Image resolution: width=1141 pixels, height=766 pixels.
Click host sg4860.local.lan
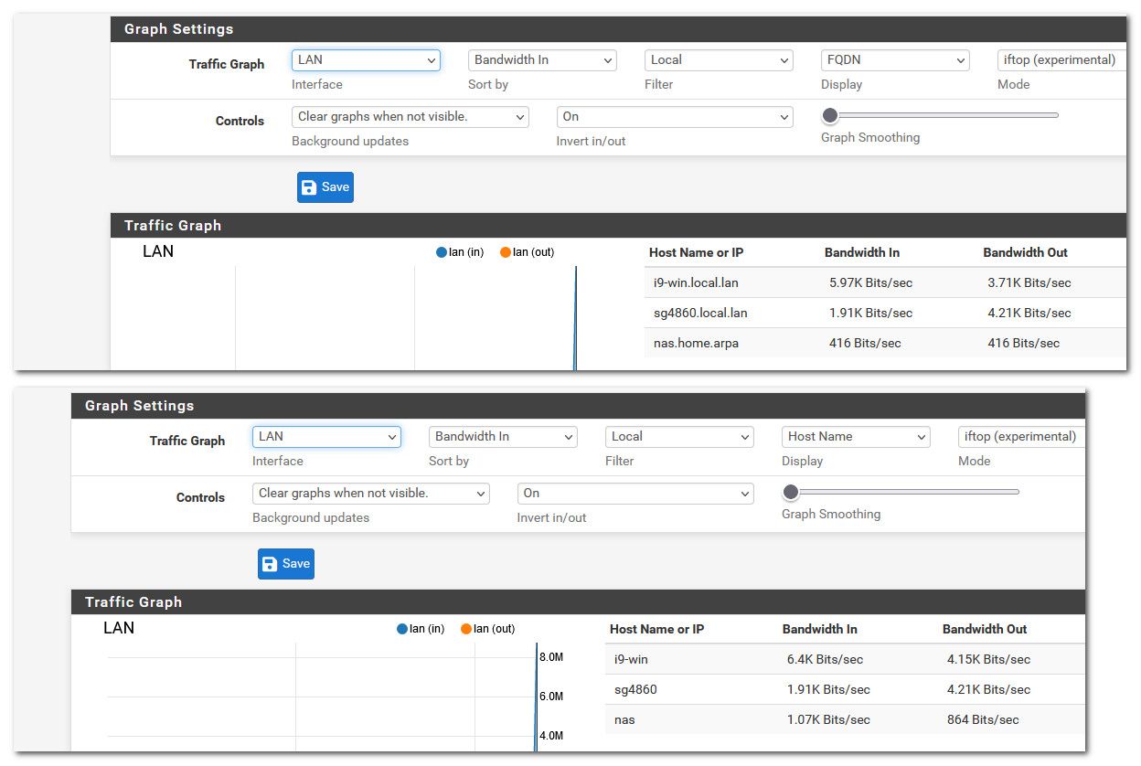[x=700, y=313]
